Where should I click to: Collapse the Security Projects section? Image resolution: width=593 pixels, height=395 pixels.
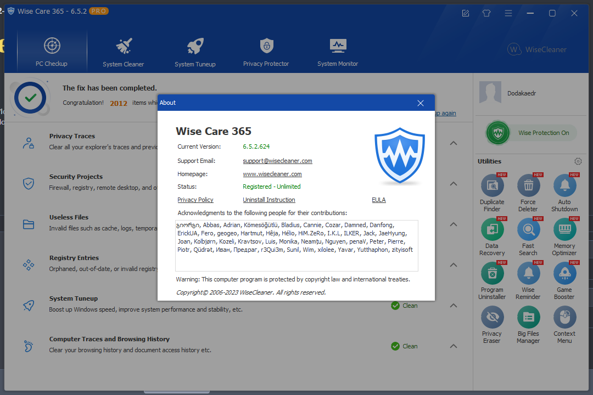pos(454,184)
